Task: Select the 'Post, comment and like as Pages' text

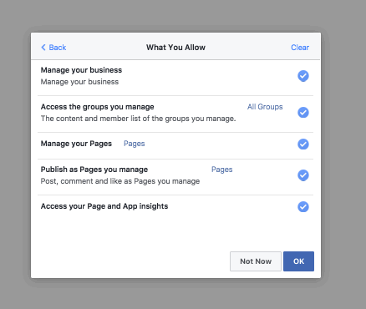Action: point(120,181)
